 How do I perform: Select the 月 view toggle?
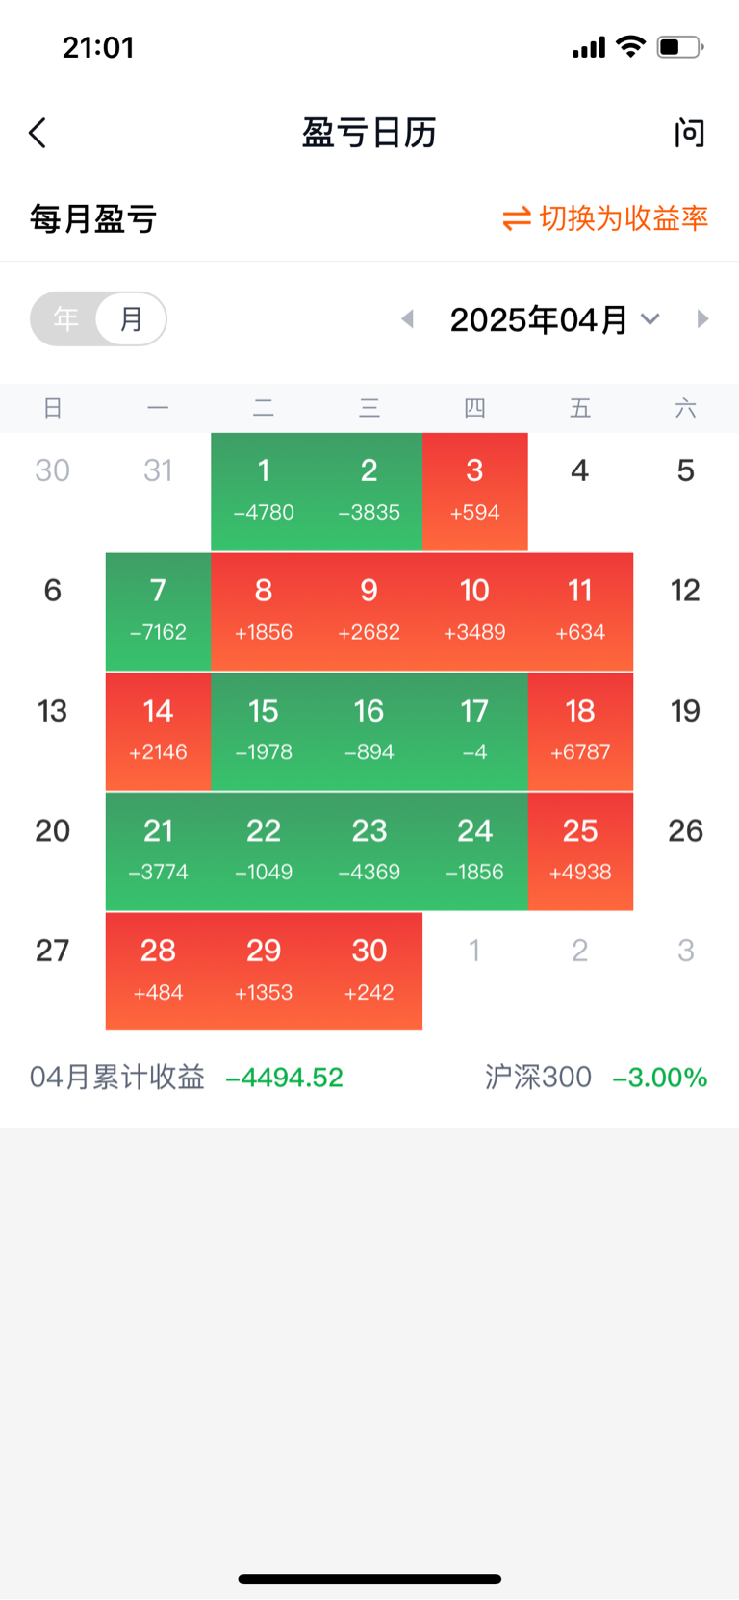click(132, 318)
